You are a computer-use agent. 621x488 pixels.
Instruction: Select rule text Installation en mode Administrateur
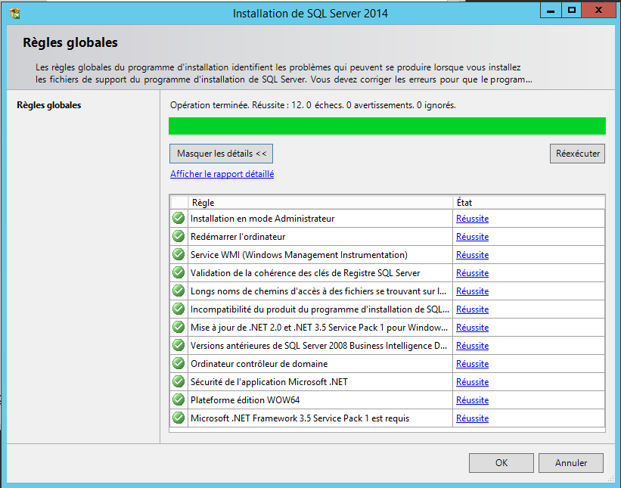[x=262, y=219]
